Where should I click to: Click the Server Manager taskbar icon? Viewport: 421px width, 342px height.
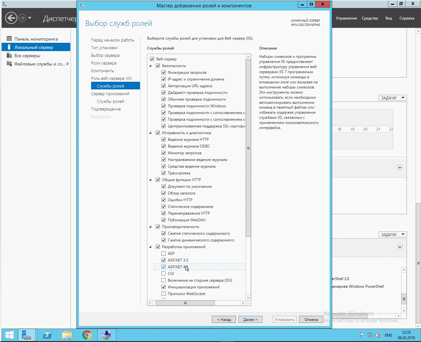click(27, 335)
